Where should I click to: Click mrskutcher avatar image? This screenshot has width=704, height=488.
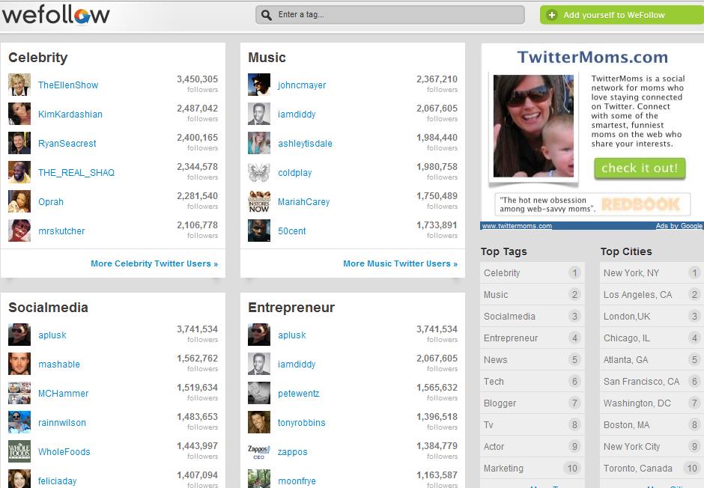tap(19, 231)
